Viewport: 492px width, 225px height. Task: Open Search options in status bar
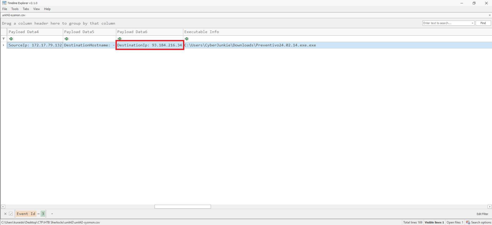click(x=479, y=222)
